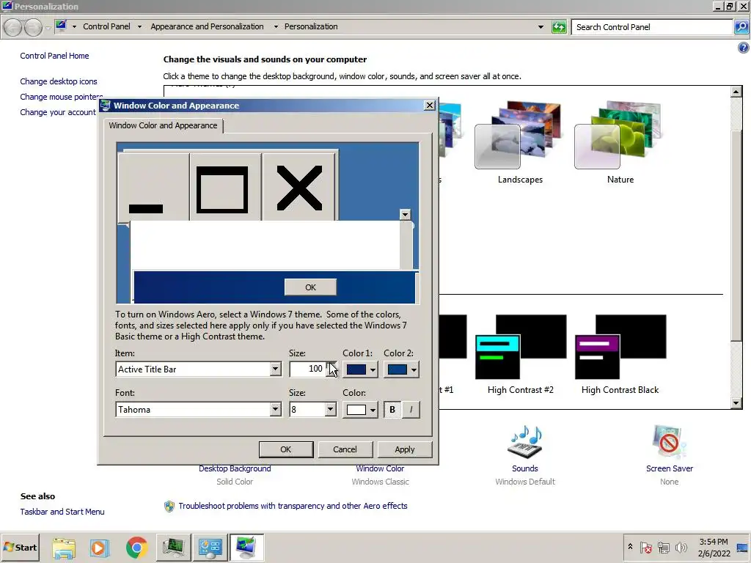Click the Show desktop tray button
Screen dimensions: 751x563
click(x=742, y=547)
